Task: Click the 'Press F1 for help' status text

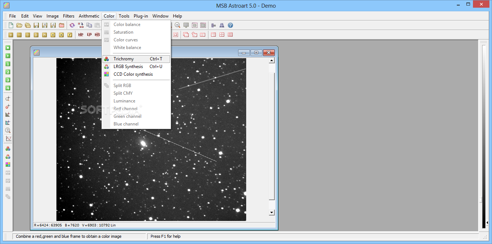Action: coord(166,236)
